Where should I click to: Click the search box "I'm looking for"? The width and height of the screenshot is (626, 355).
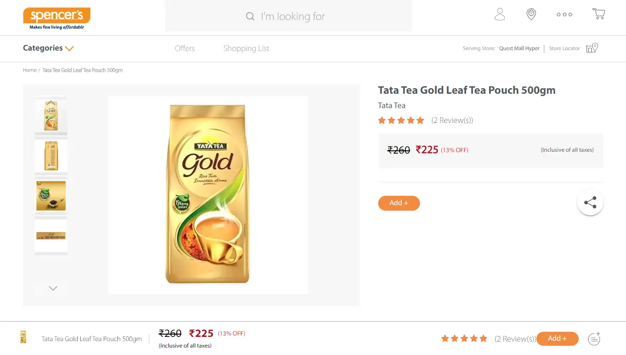tap(289, 16)
